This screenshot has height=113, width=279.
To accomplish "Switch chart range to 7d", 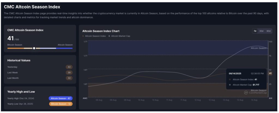I will [x=255, y=31].
